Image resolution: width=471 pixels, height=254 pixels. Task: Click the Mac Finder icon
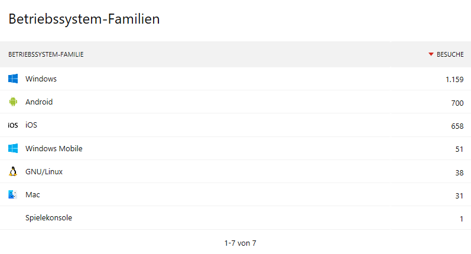coord(13,194)
